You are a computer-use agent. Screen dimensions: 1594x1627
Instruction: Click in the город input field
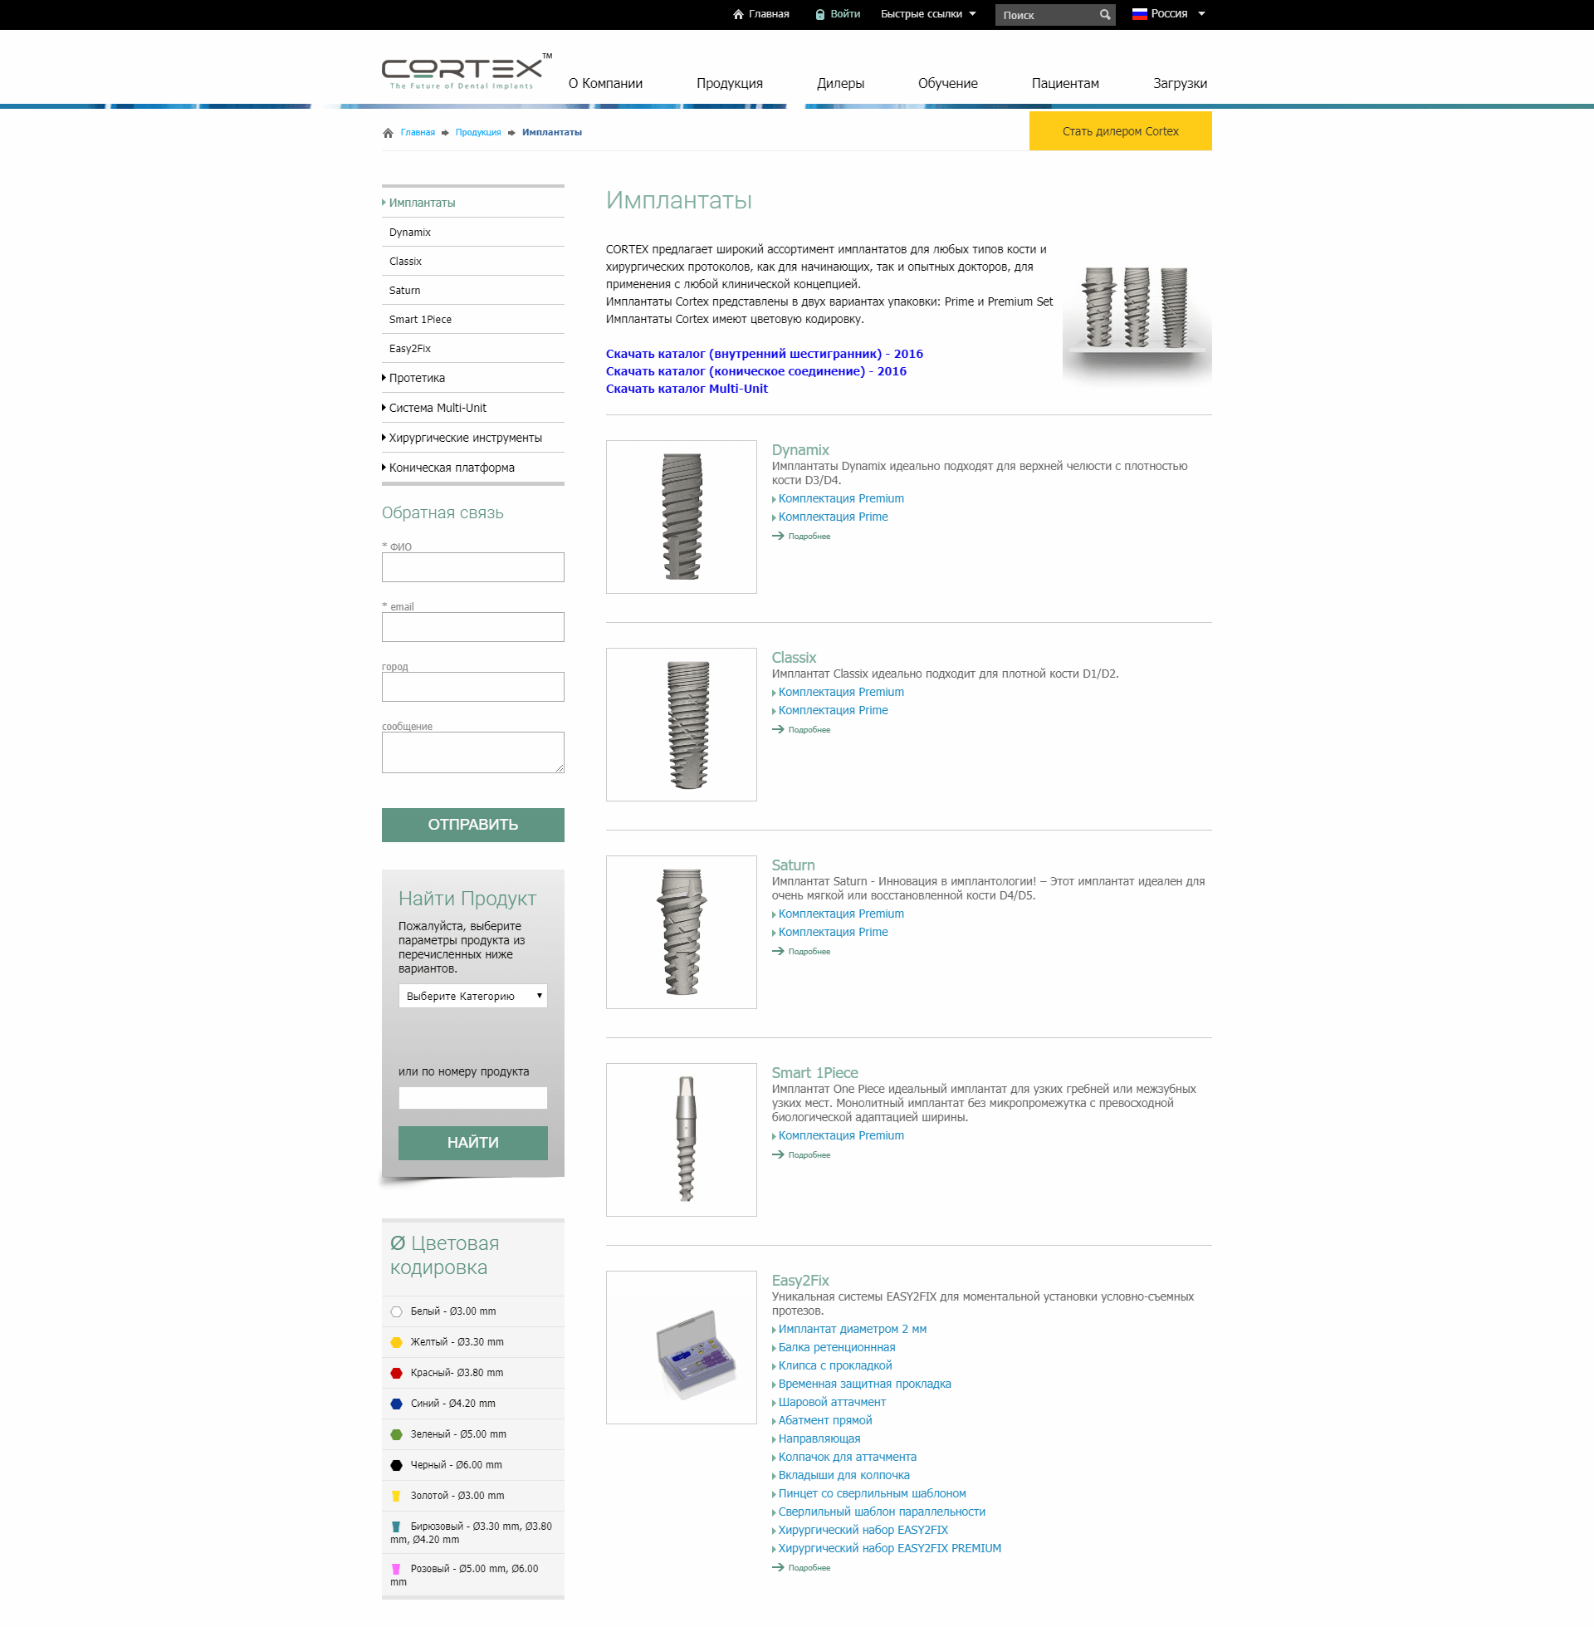(x=473, y=687)
